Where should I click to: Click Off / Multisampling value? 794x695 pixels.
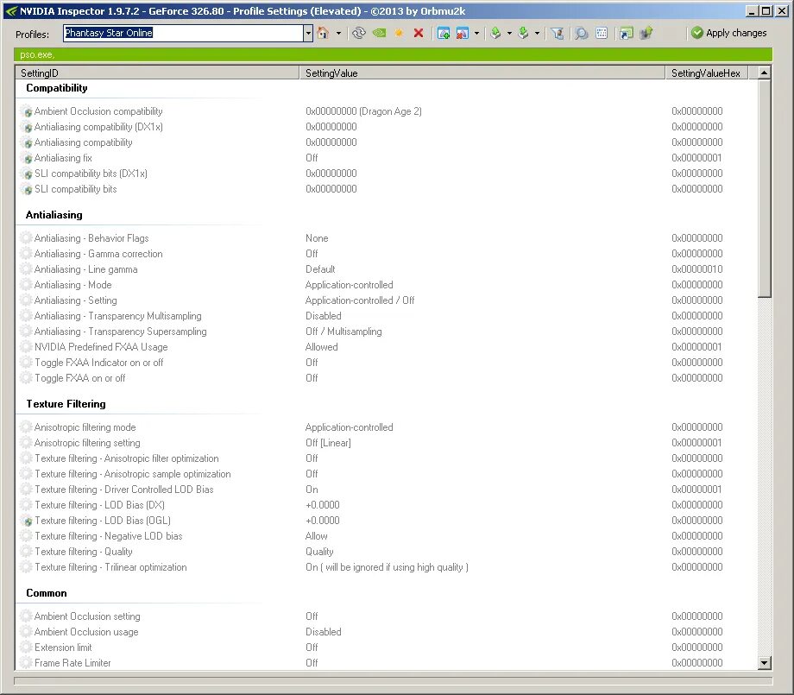pyautogui.click(x=343, y=332)
